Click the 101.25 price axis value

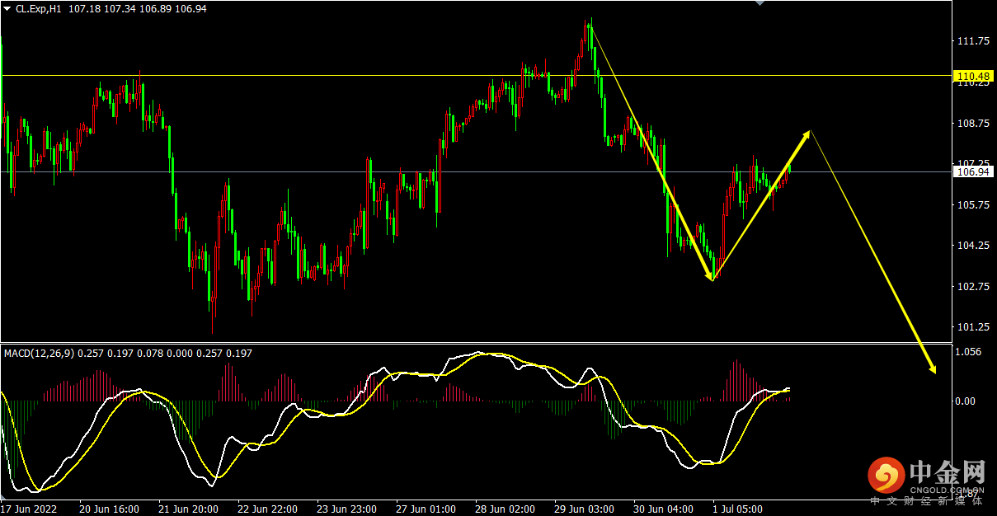tap(973, 327)
